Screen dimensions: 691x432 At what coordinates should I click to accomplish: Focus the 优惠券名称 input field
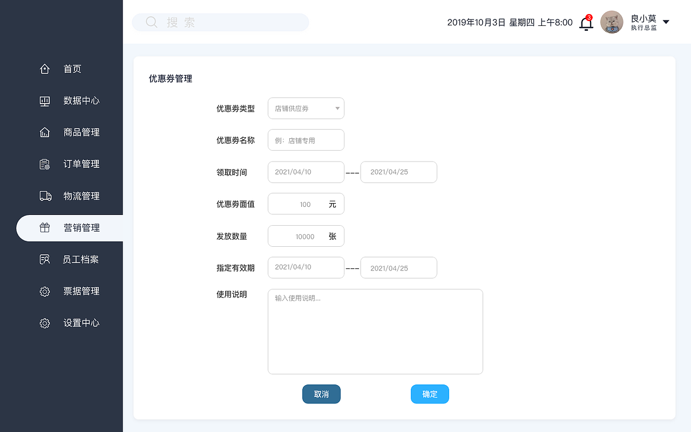(306, 140)
